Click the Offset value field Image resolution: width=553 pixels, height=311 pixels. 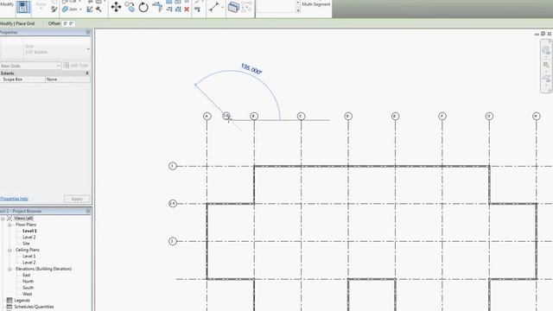pyautogui.click(x=68, y=23)
